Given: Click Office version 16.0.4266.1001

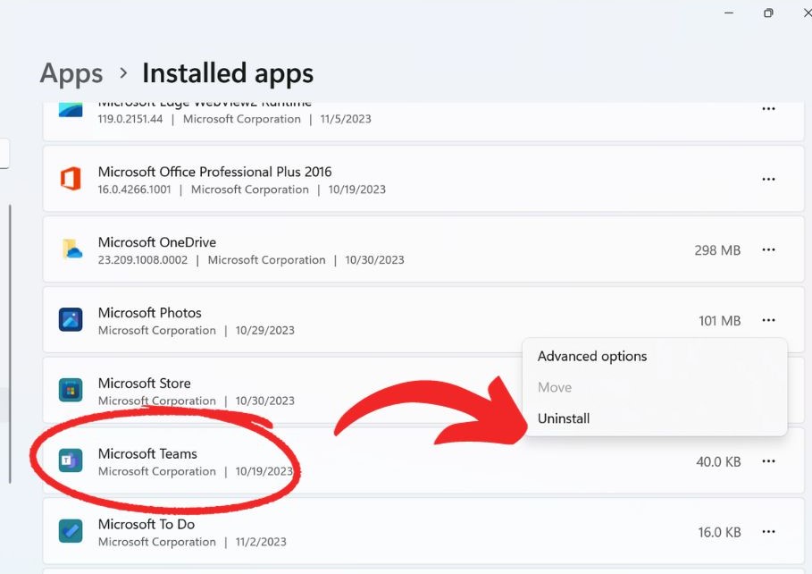Looking at the screenshot, I should pos(134,190).
